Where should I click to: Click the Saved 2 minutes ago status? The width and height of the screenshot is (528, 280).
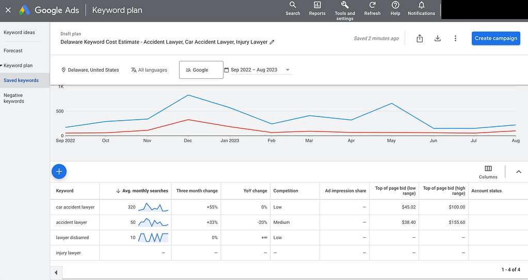pos(376,38)
